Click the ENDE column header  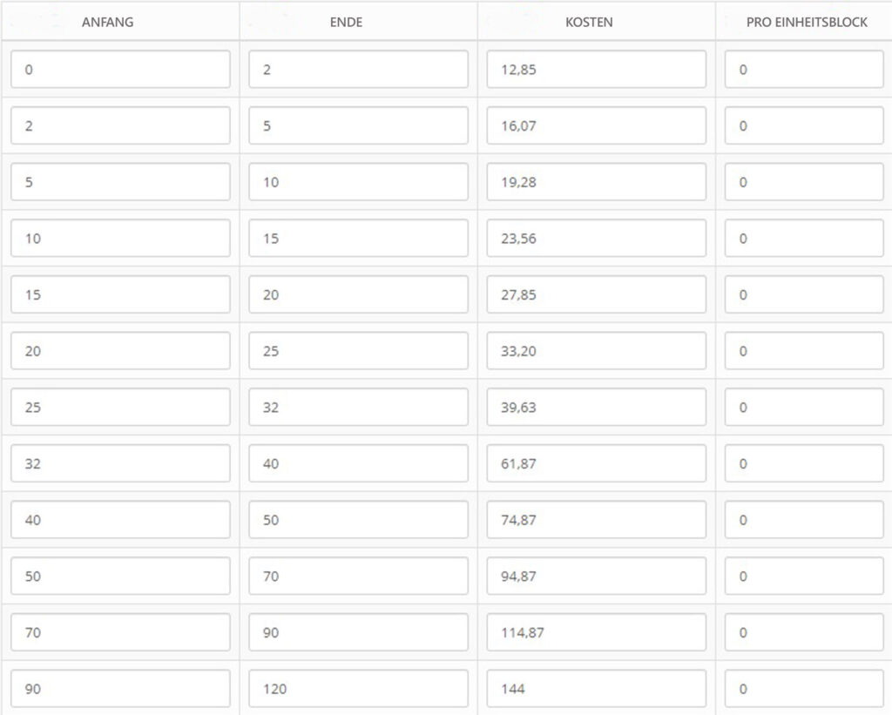[347, 22]
